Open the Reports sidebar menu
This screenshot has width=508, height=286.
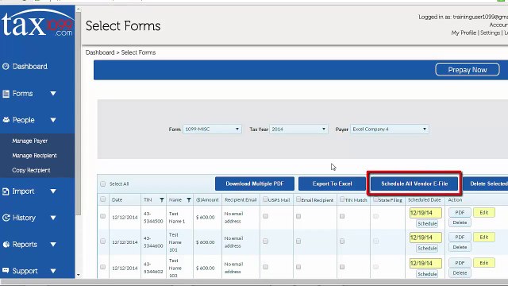tap(25, 245)
